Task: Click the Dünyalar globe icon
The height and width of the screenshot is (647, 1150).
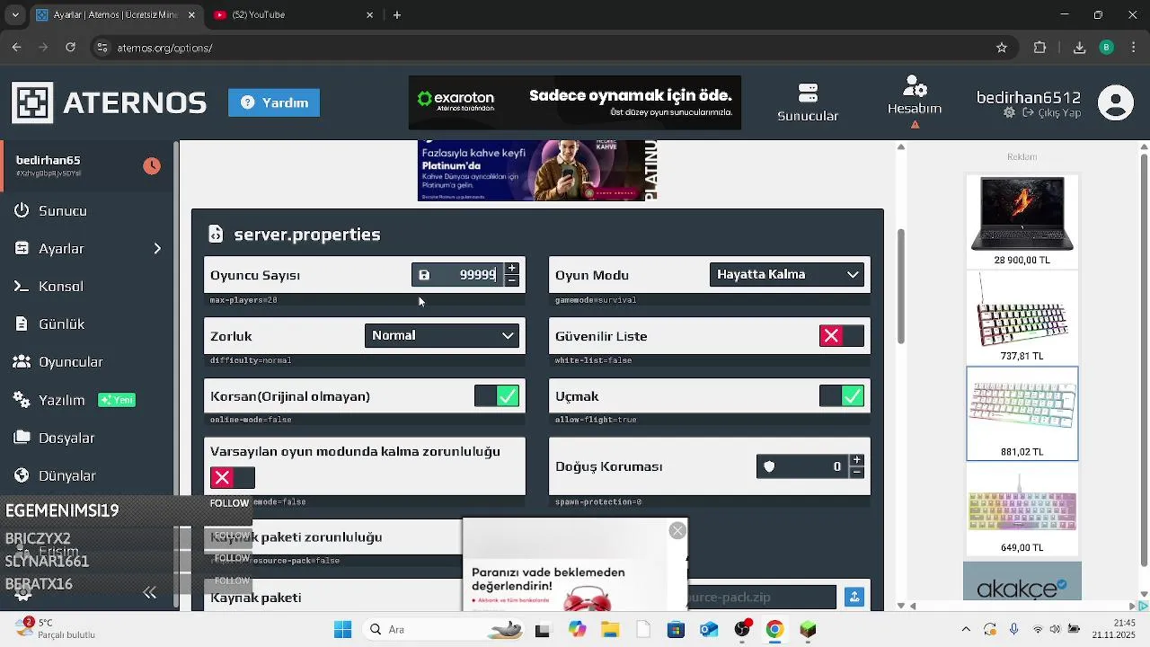Action: coord(22,476)
